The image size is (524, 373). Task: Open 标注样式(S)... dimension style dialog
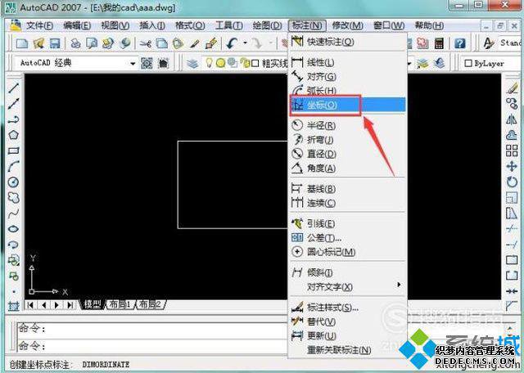(347, 308)
